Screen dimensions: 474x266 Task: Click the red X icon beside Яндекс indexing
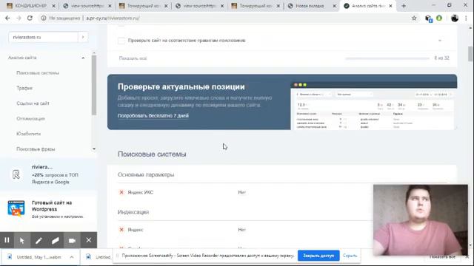[x=121, y=230]
